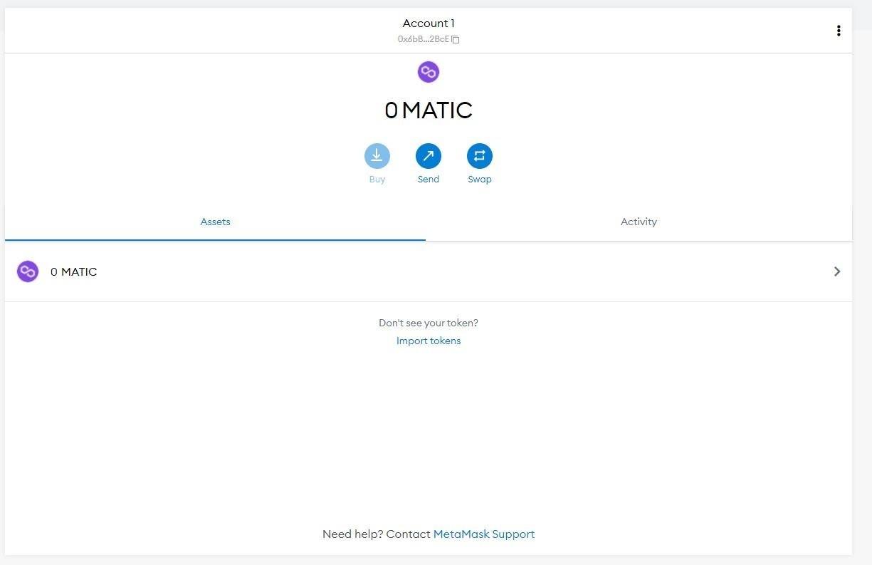The image size is (872, 565).
Task: Click the Send label under icon
Action: point(429,180)
